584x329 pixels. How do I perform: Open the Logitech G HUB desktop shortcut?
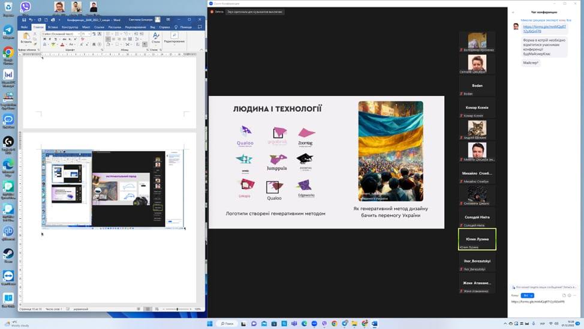click(x=8, y=144)
